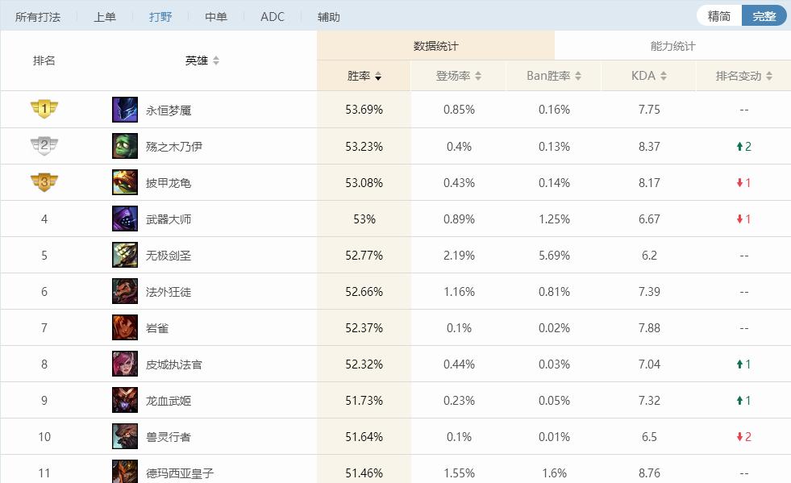Click the 武器大师 table row

[x=395, y=219]
